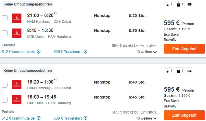This screenshot has height=121, width=206.
Task: Click the carry-on bag icon in second offer
Action: click(x=169, y=71)
